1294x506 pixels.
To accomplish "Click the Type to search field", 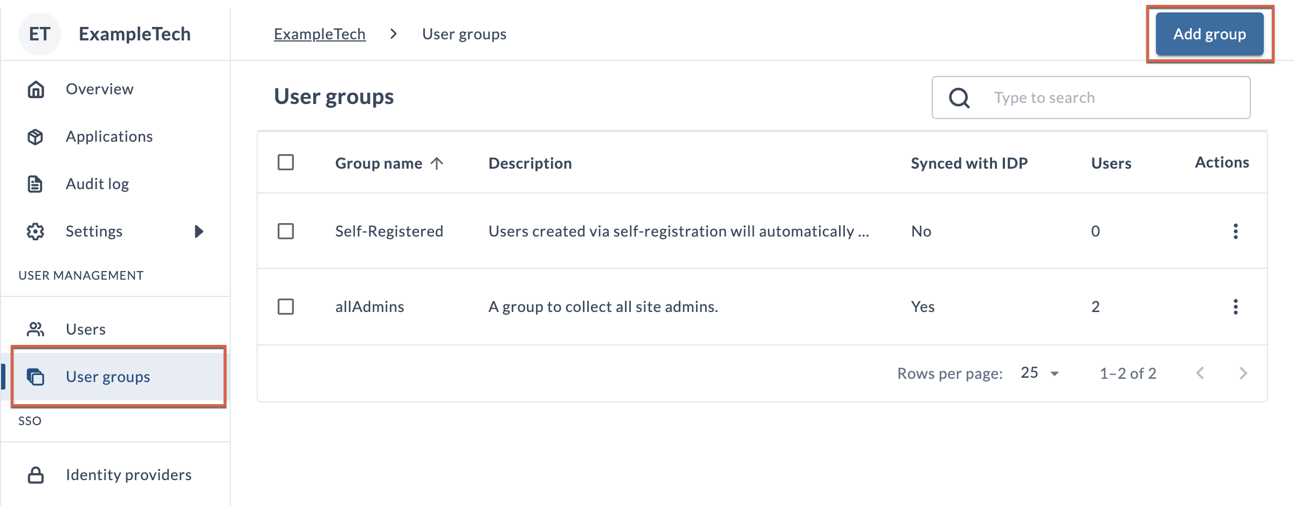I will coord(1091,98).
